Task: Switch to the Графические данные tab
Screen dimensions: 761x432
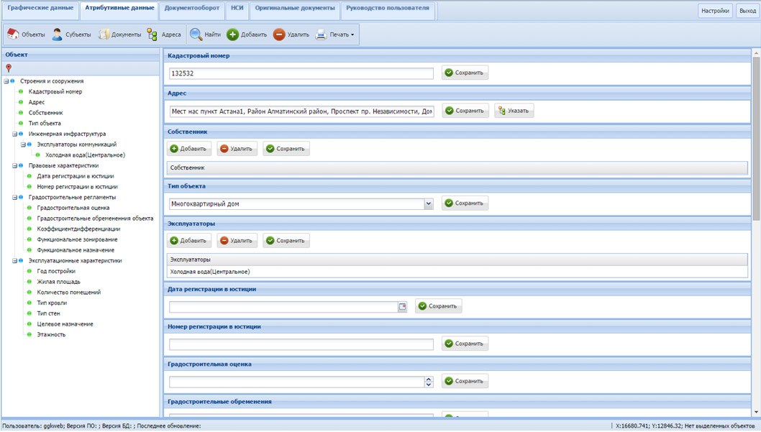Action: pyautogui.click(x=40, y=9)
